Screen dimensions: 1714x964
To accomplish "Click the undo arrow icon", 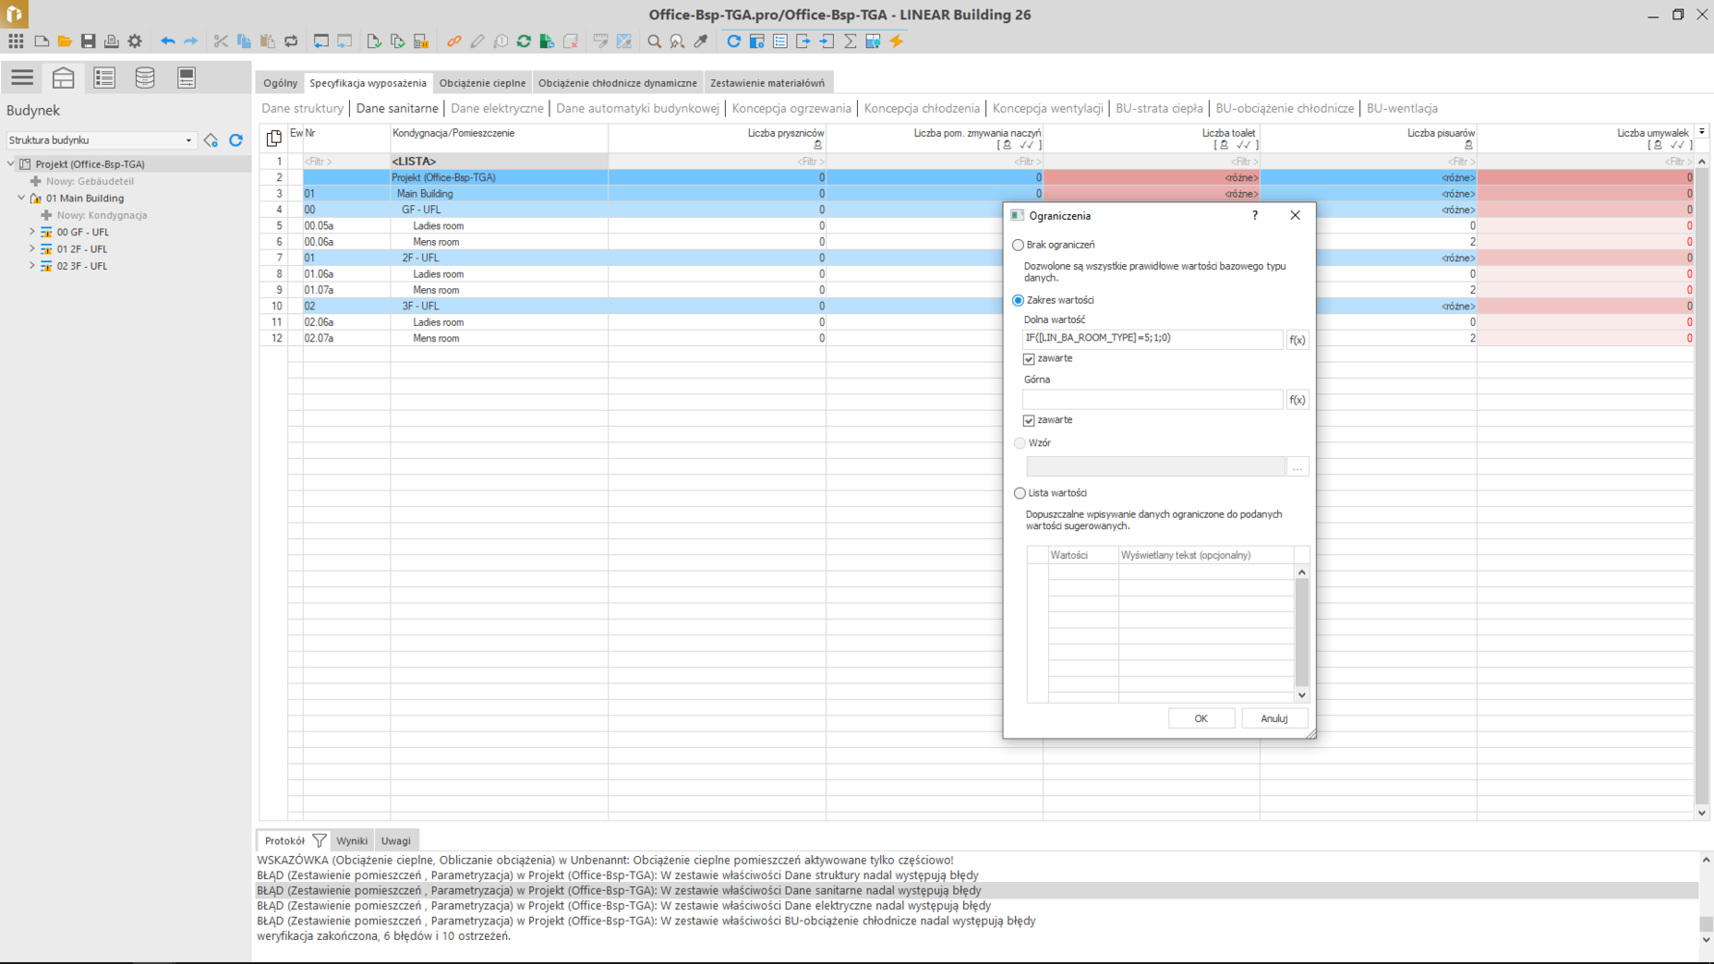I will [168, 41].
